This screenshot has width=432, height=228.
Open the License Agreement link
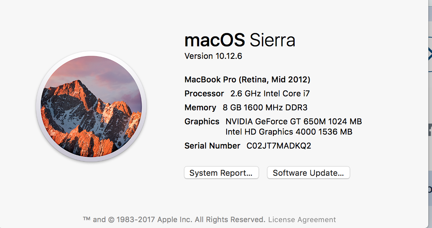pyautogui.click(x=302, y=220)
